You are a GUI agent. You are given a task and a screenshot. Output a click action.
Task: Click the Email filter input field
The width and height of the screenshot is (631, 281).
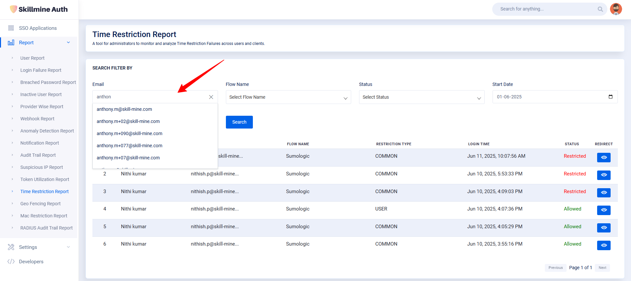(150, 97)
